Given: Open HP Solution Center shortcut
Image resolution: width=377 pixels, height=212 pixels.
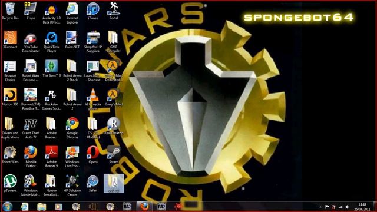Looking at the screenshot, I should (72, 185).
